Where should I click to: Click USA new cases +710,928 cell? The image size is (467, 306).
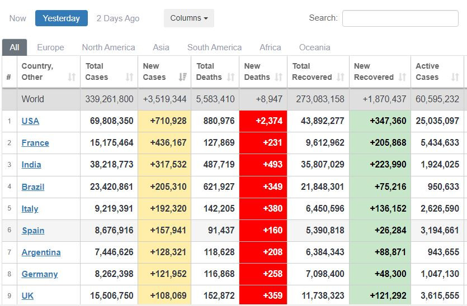pyautogui.click(x=164, y=121)
